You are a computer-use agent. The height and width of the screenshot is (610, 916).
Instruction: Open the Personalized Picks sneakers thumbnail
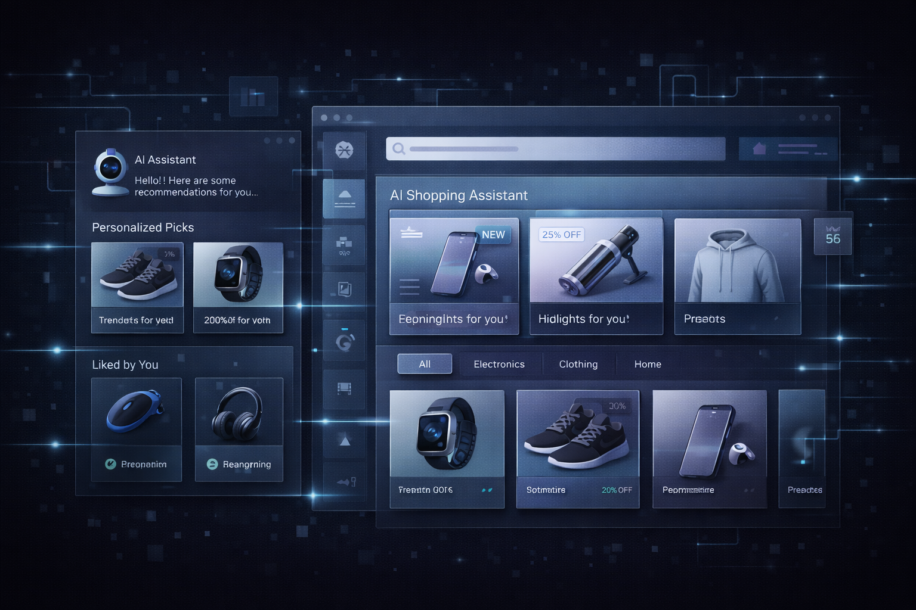click(x=137, y=275)
